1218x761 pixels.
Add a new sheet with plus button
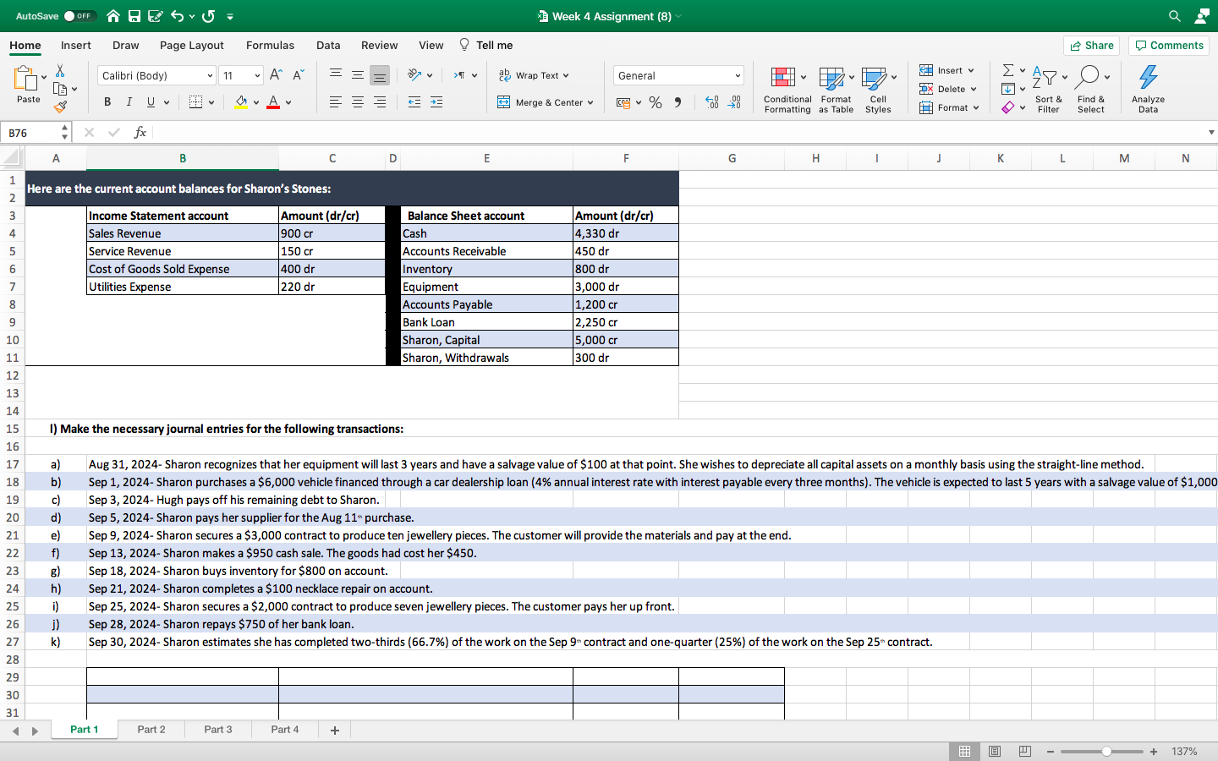click(335, 731)
